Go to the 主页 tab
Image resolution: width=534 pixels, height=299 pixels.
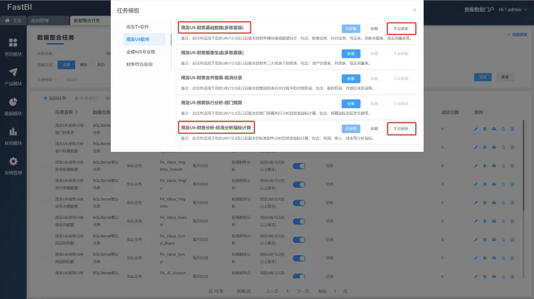(x=14, y=21)
